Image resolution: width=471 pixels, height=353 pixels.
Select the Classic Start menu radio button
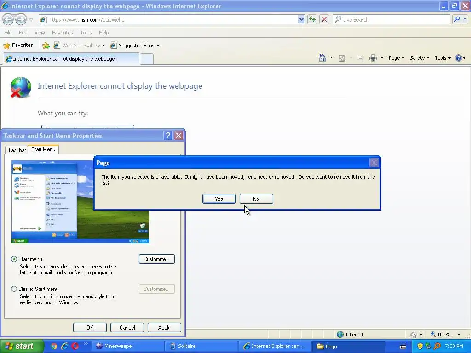14,289
